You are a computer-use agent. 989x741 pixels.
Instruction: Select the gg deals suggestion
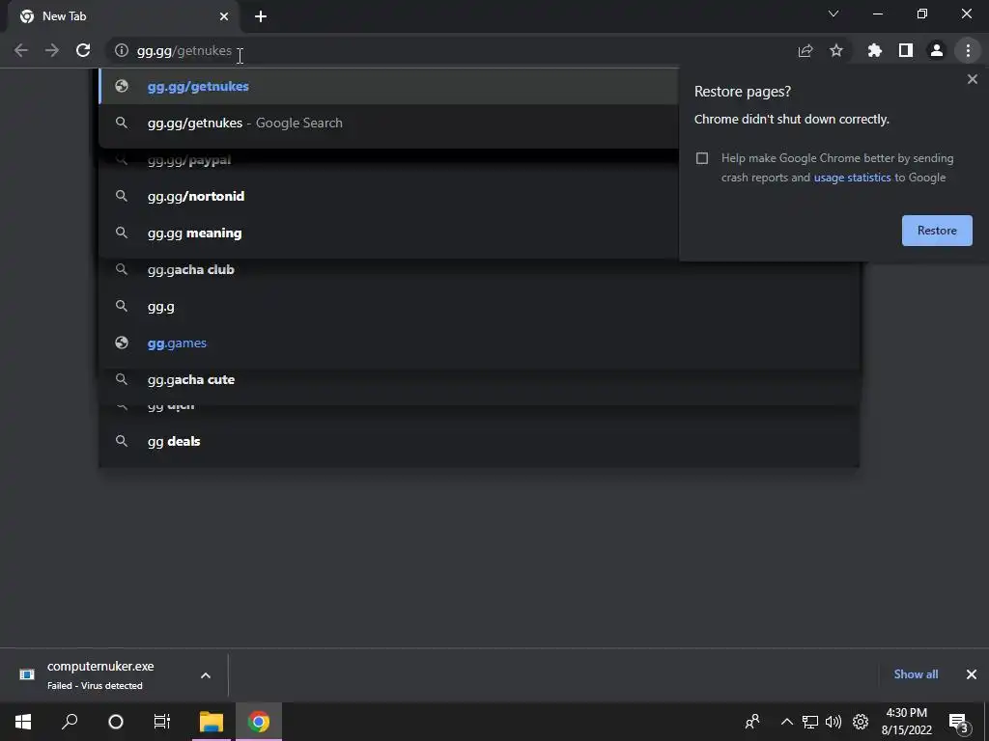point(479,441)
